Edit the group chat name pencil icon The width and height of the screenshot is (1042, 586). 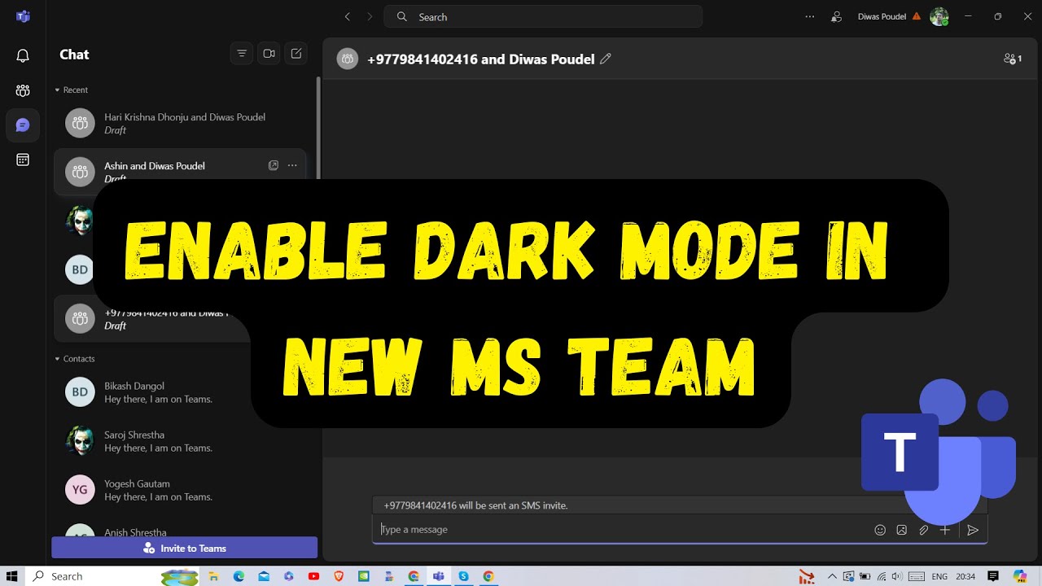[x=605, y=59]
